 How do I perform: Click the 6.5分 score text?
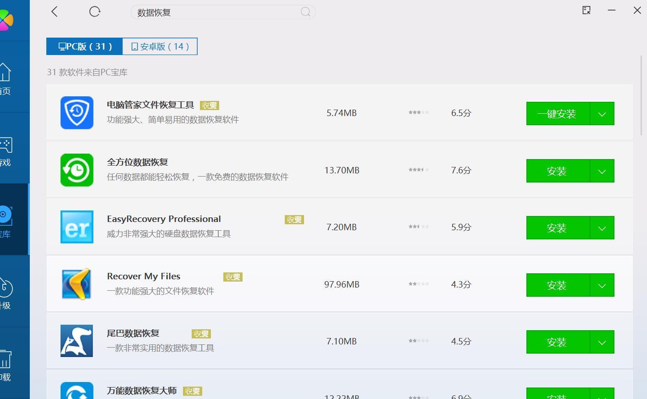[x=461, y=113]
